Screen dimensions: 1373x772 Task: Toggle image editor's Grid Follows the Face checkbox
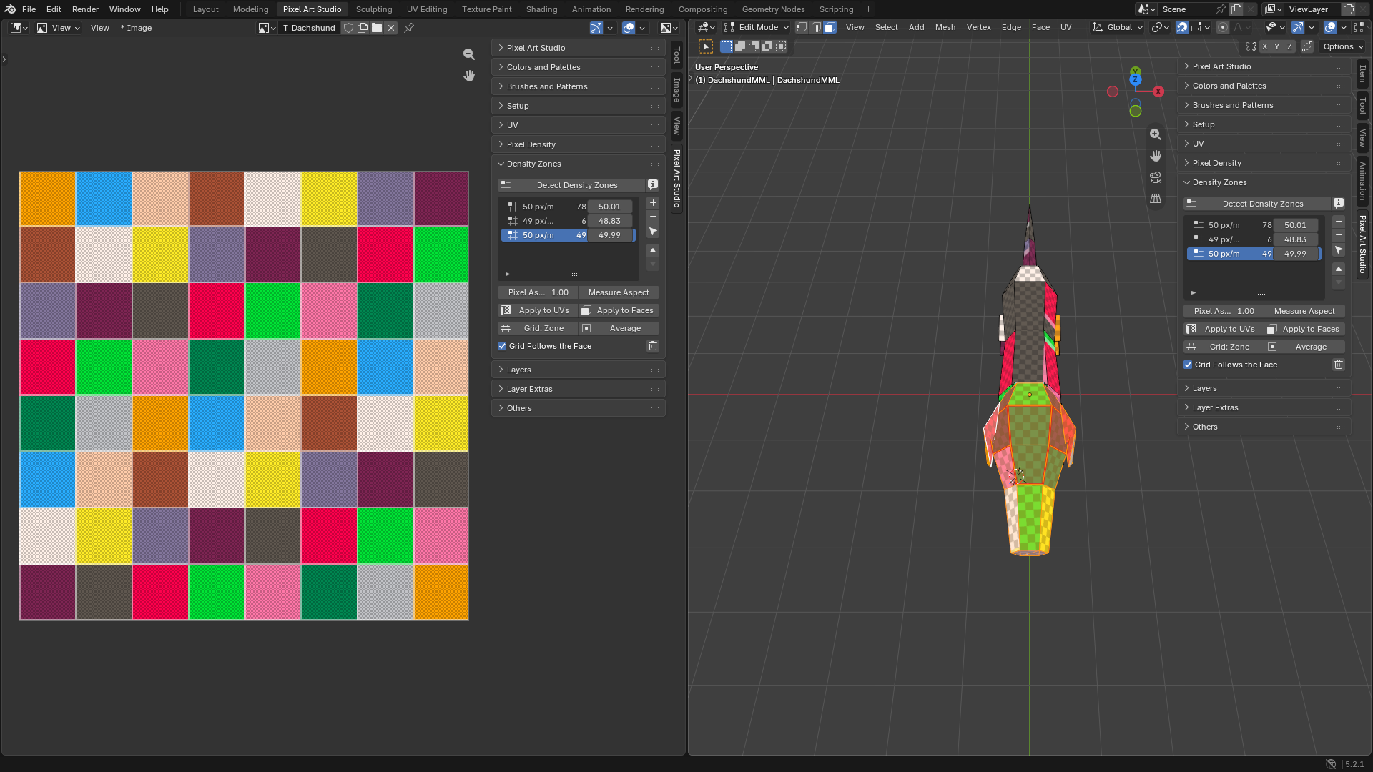pos(502,346)
